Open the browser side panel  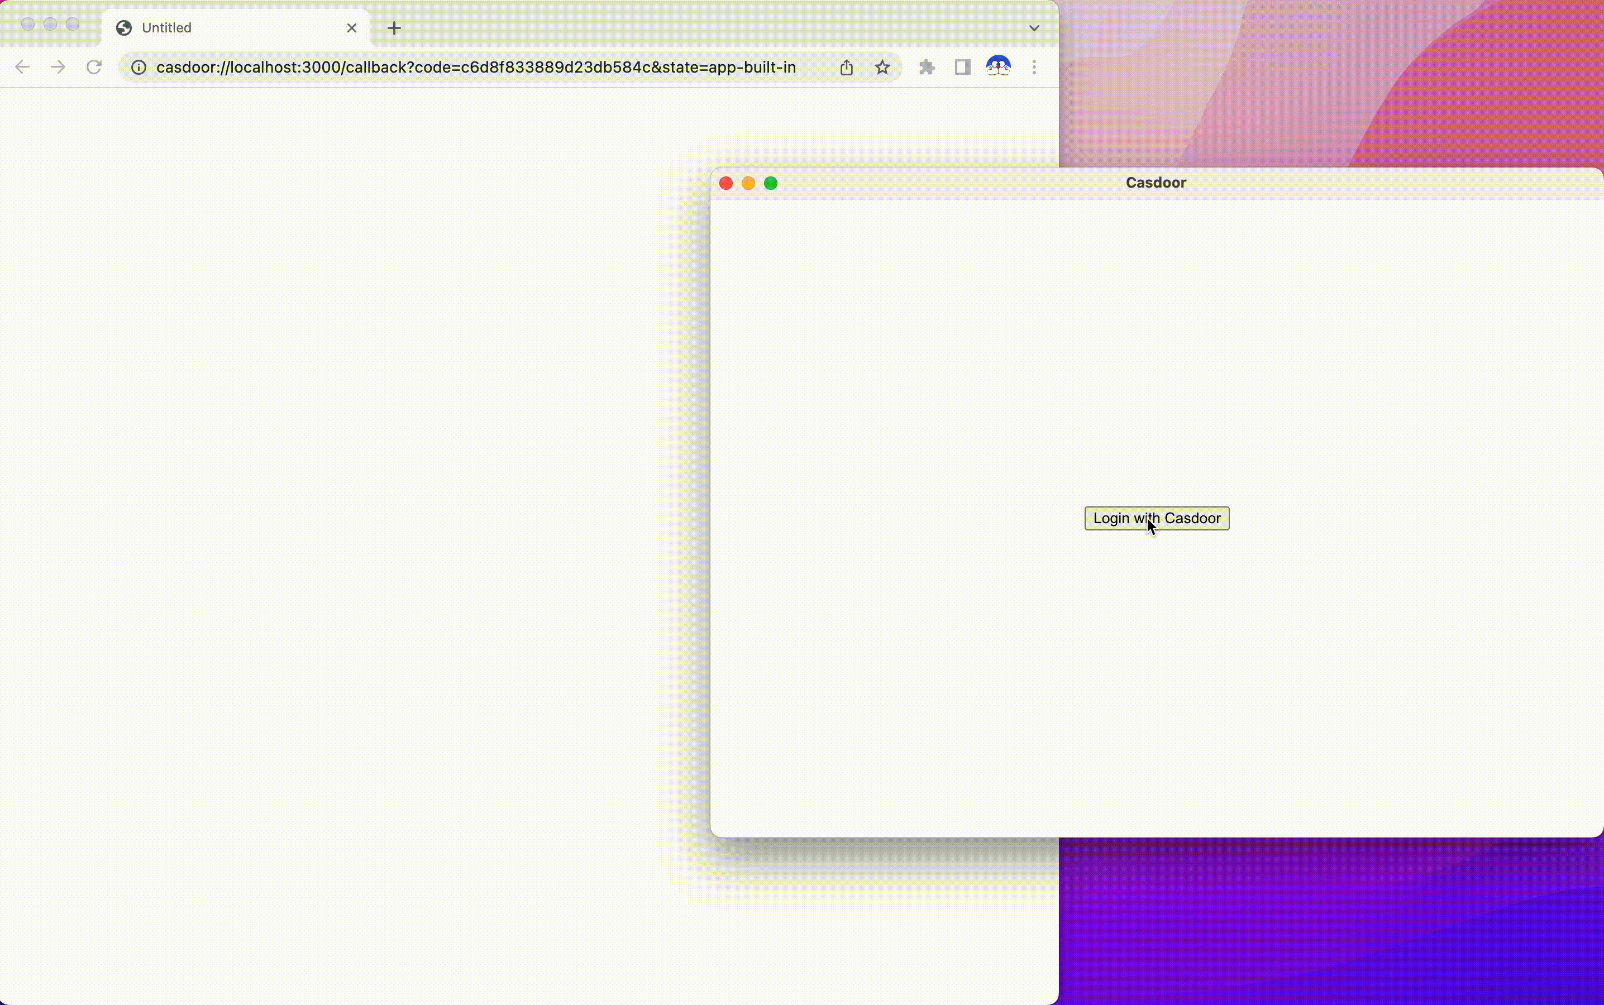[x=961, y=66]
